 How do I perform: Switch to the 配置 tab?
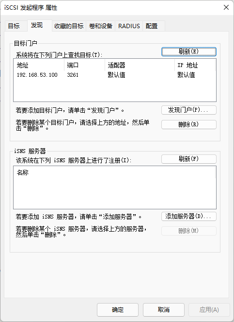tap(154, 26)
